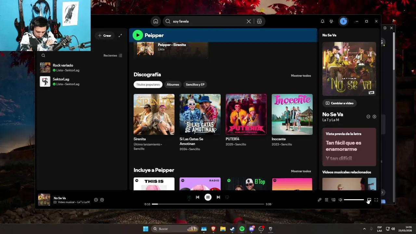
Task: Click Mostrar todos for Discografía
Action: tap(301, 76)
